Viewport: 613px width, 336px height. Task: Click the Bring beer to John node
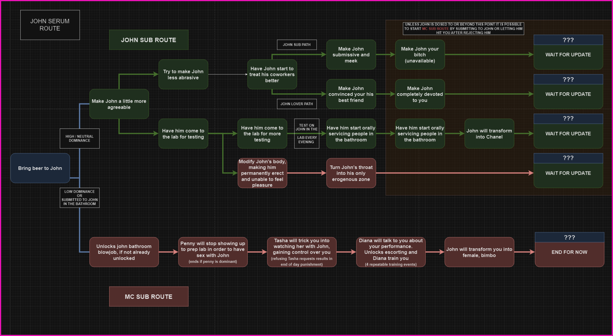[x=40, y=168]
